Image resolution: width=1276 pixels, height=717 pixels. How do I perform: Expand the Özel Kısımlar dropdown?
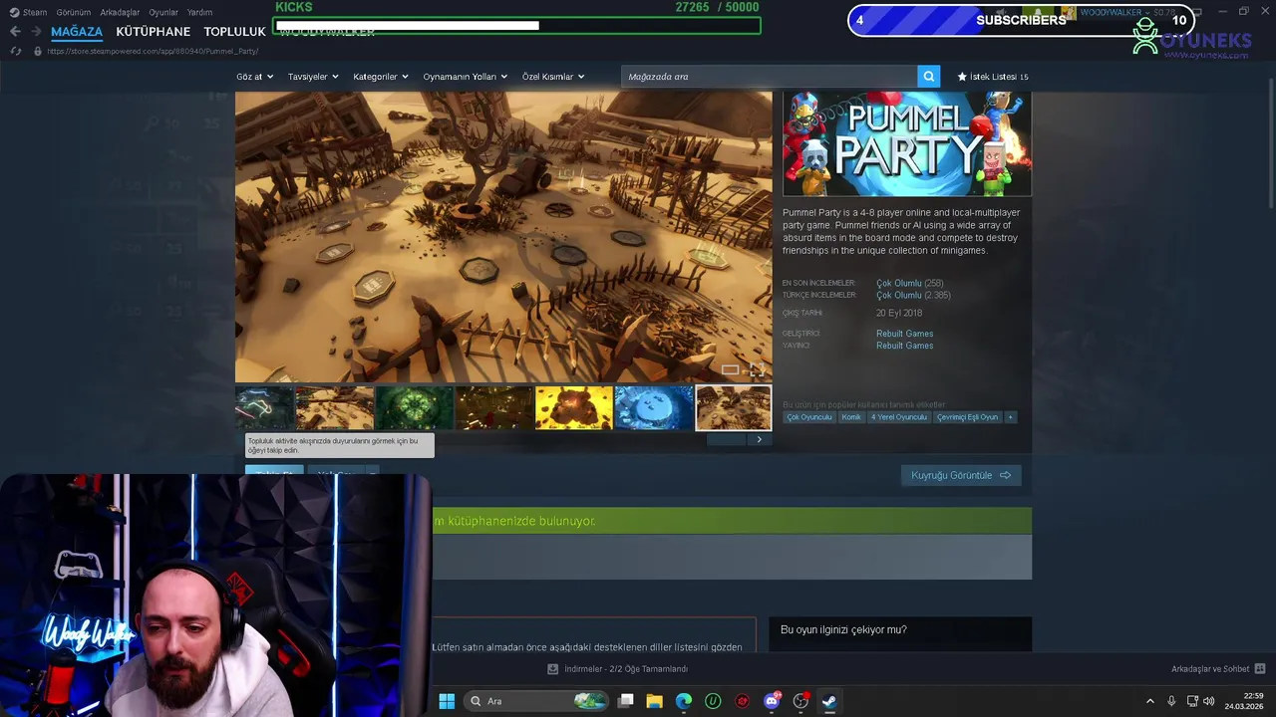coord(553,77)
